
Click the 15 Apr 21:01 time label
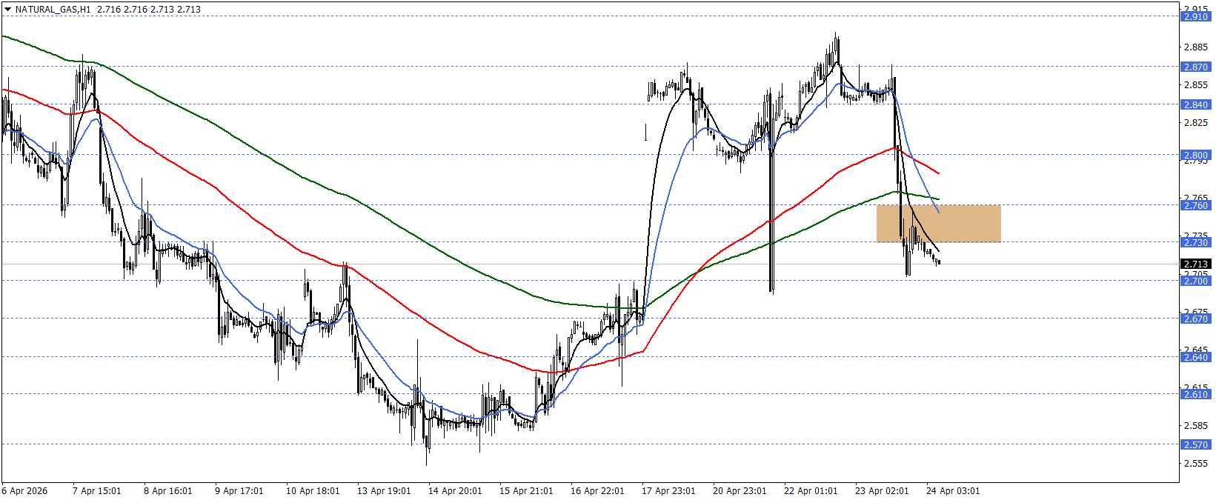click(526, 491)
